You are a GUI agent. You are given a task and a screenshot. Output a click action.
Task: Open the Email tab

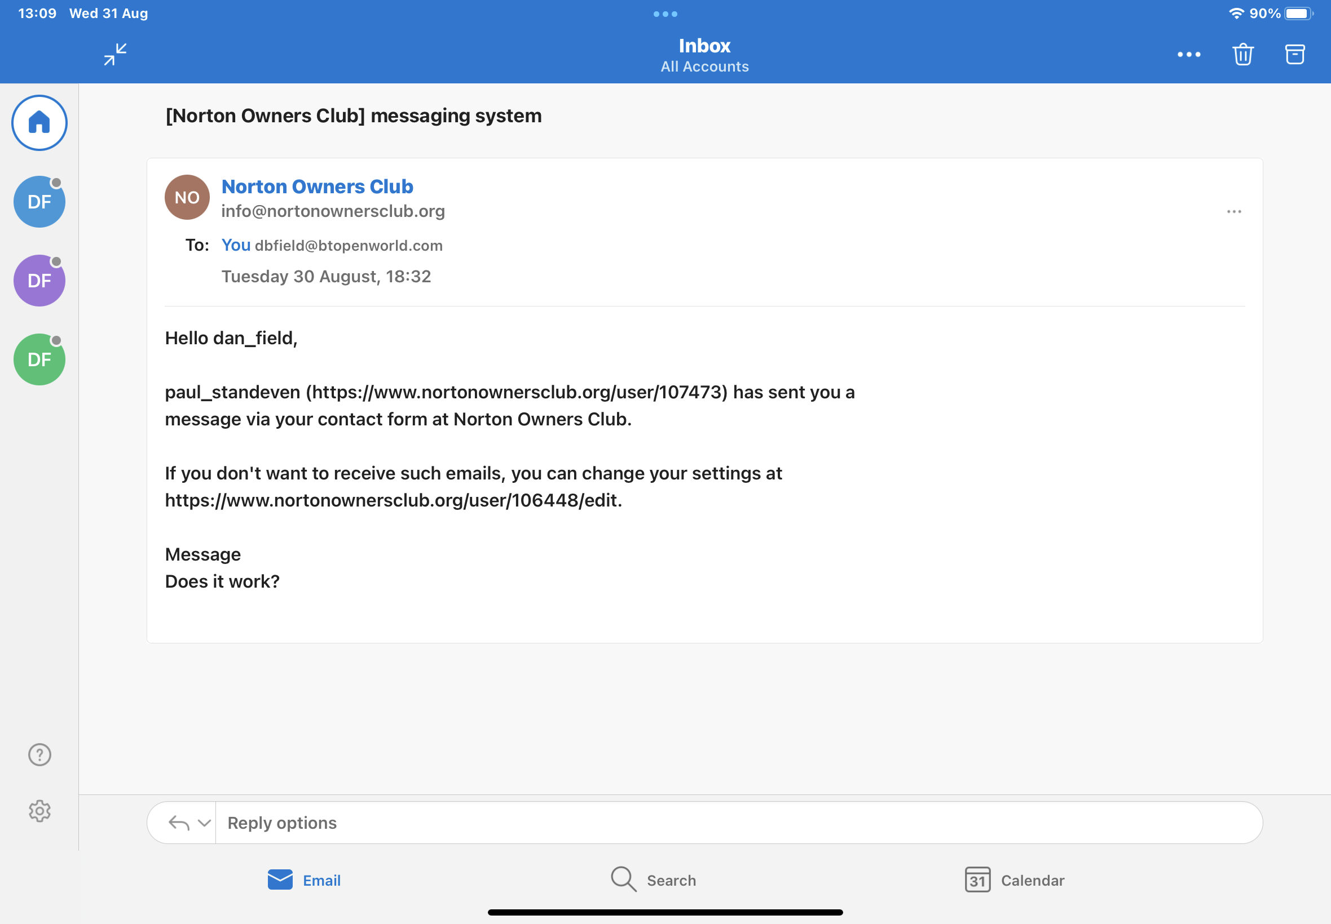click(x=303, y=880)
